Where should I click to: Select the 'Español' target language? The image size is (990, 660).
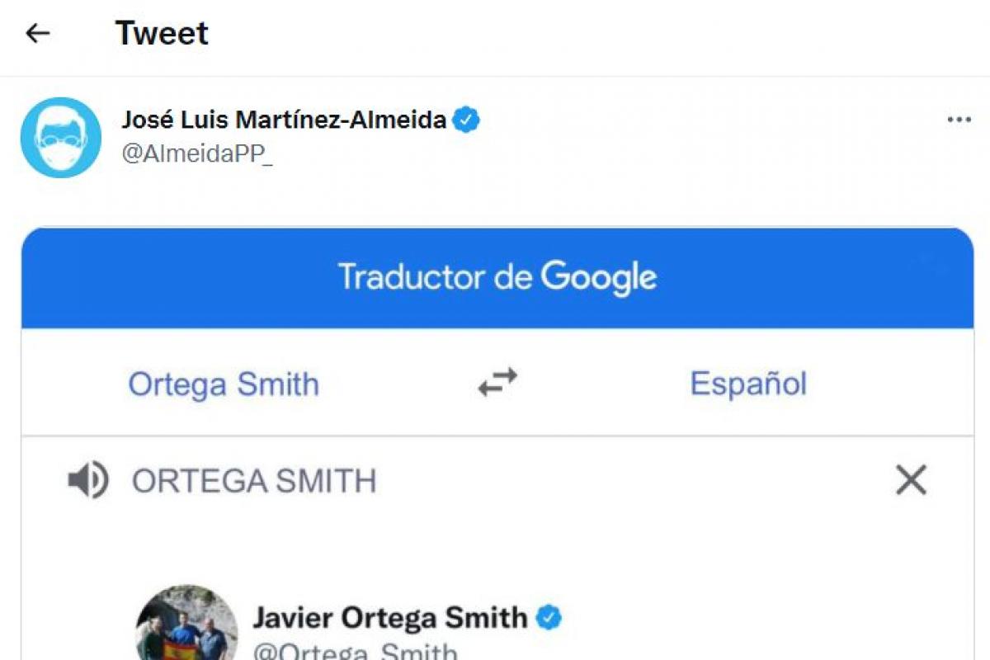[x=748, y=384]
